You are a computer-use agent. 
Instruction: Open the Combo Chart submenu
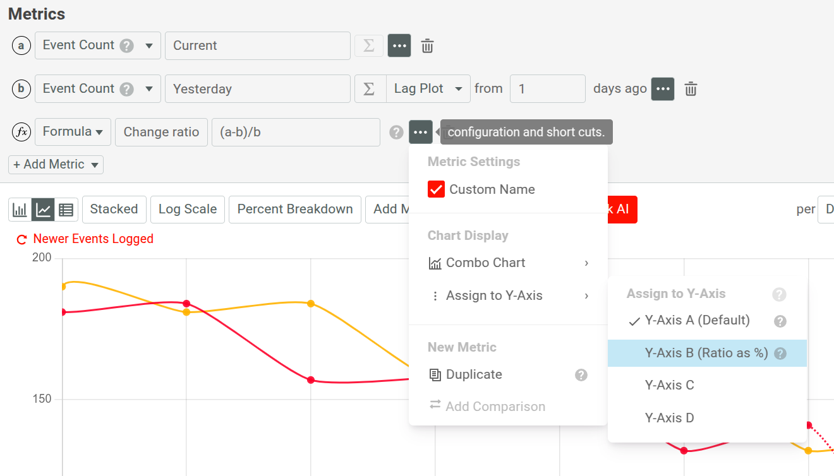tap(486, 263)
